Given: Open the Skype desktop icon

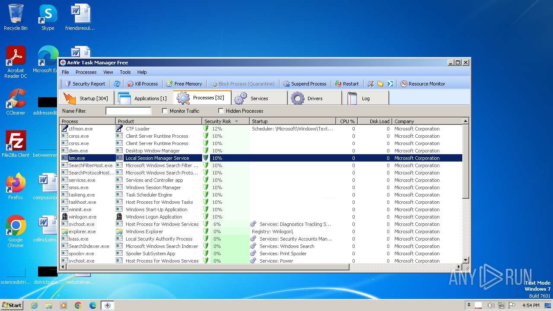Looking at the screenshot, I should click(48, 17).
